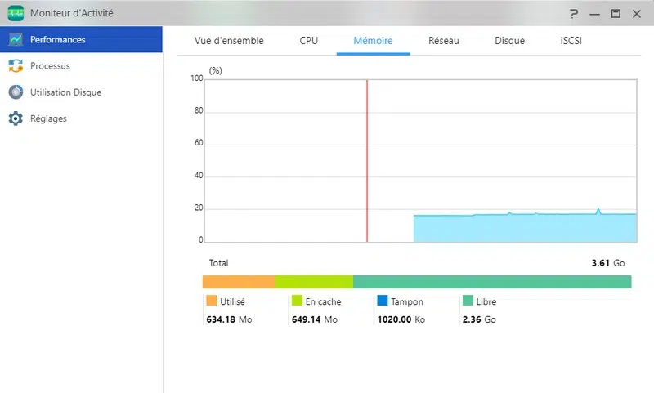Minimize the Moniteur d'Activité window
The width and height of the screenshot is (654, 393).
pyautogui.click(x=595, y=14)
